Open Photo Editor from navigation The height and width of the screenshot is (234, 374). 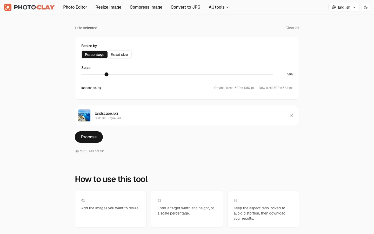(x=75, y=7)
